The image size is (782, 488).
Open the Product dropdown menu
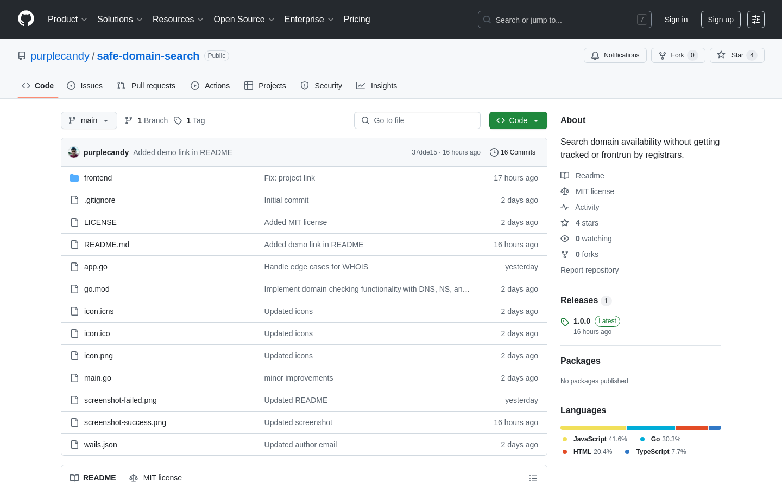click(67, 19)
